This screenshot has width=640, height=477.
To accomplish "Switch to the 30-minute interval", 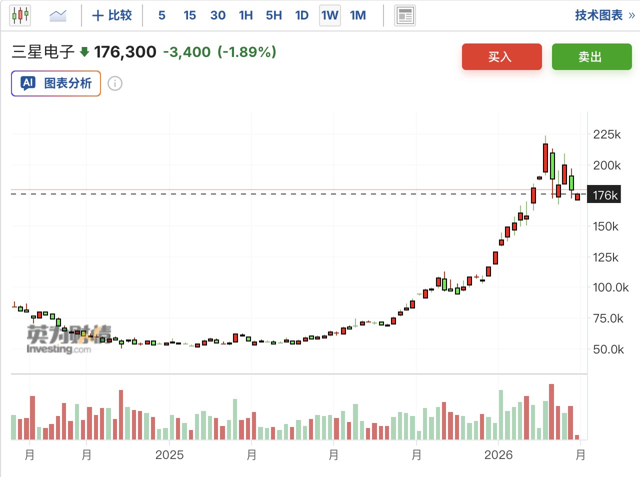I will point(217,15).
